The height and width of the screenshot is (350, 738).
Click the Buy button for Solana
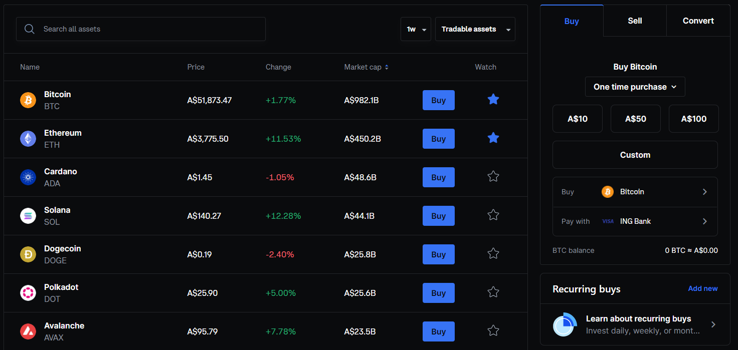click(439, 216)
